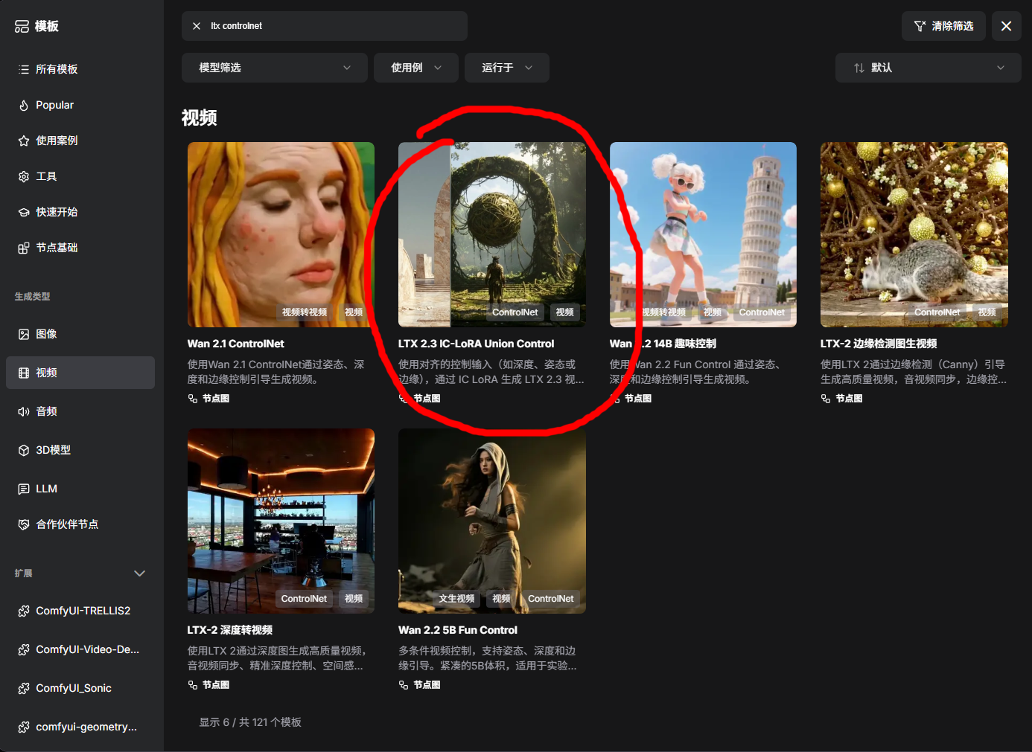Go to 所有模板 category
1032x752 pixels.
(80, 69)
